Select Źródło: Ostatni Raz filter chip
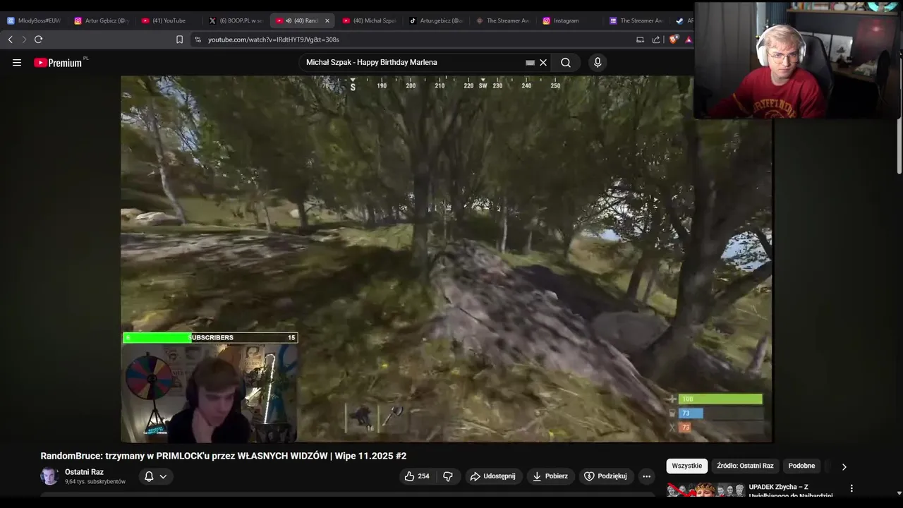 (x=745, y=466)
